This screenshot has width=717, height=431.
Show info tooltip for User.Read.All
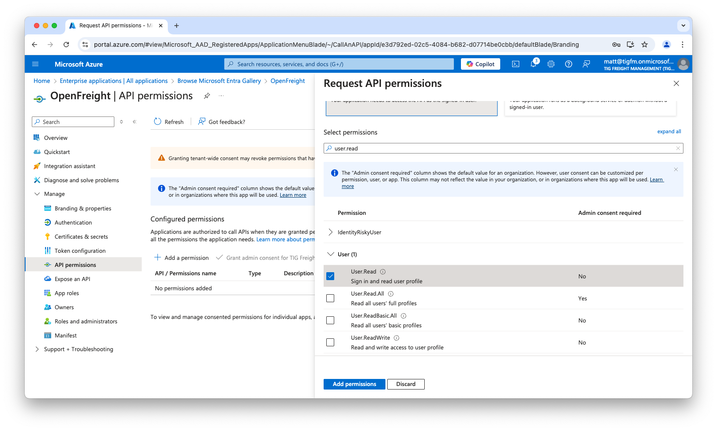391,294
